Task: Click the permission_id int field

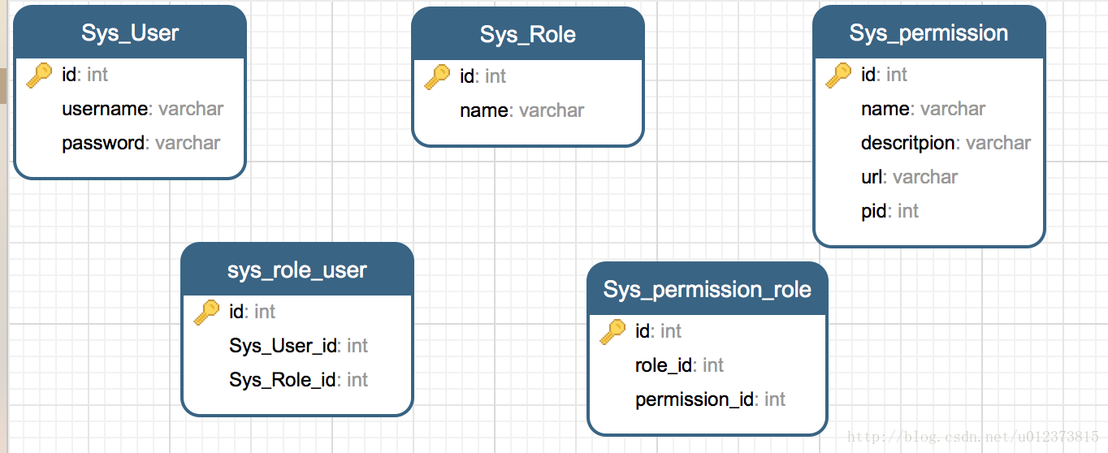Action: coord(710,399)
